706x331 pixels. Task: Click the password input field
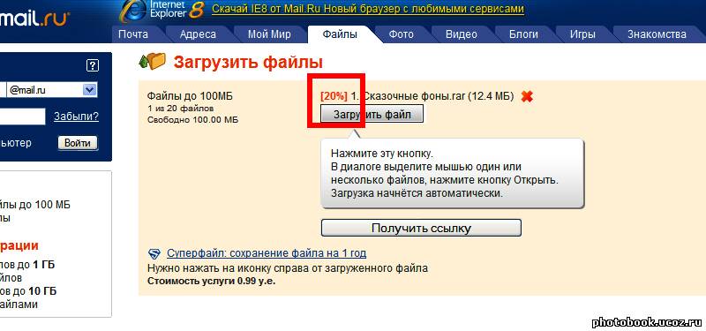tap(23, 117)
